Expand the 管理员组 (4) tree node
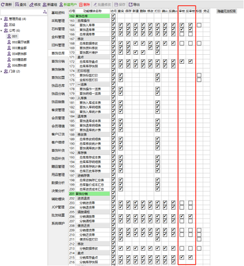The image size is (244, 266). coord(1,19)
